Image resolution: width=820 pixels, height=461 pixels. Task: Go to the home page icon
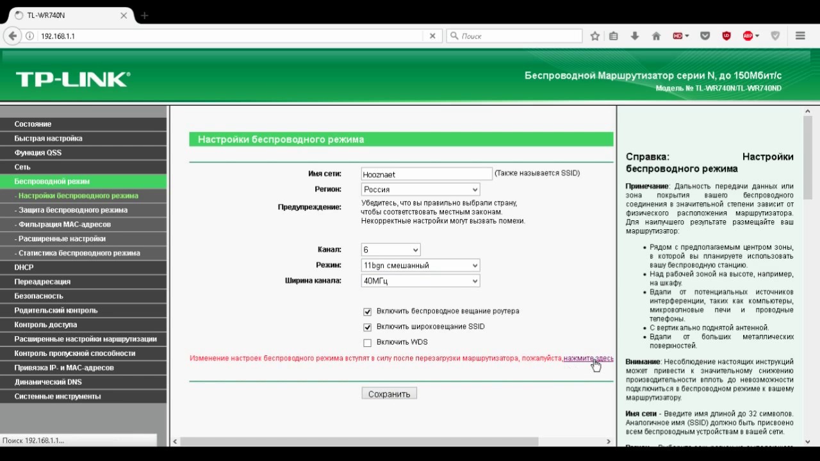[x=656, y=36]
